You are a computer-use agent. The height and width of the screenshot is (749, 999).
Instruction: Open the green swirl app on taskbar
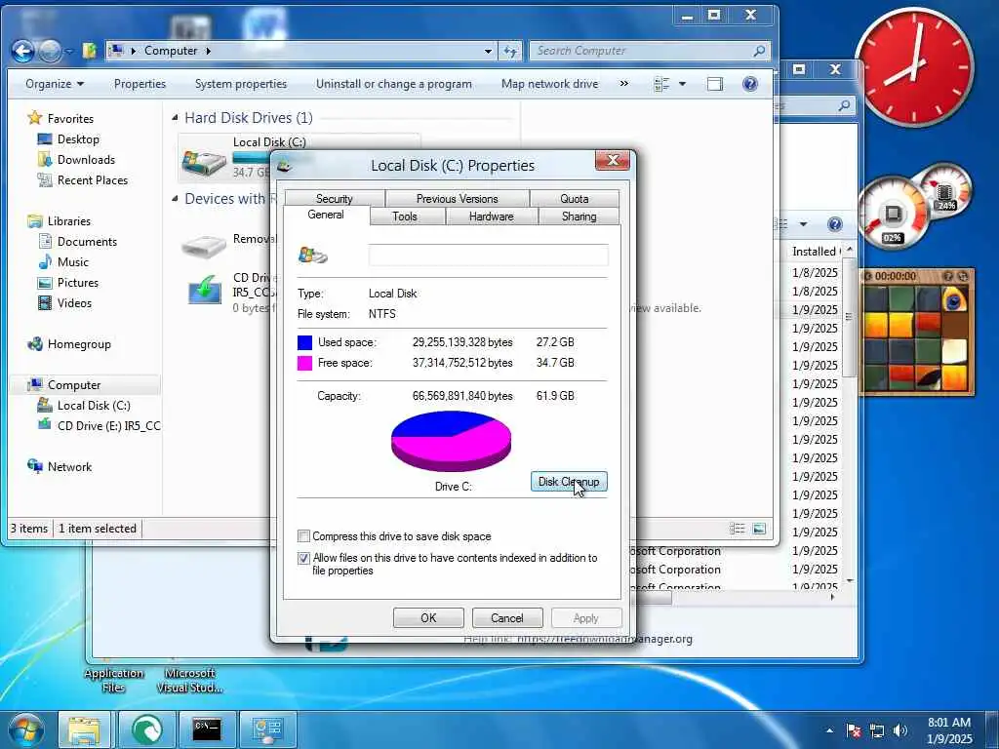[146, 729]
